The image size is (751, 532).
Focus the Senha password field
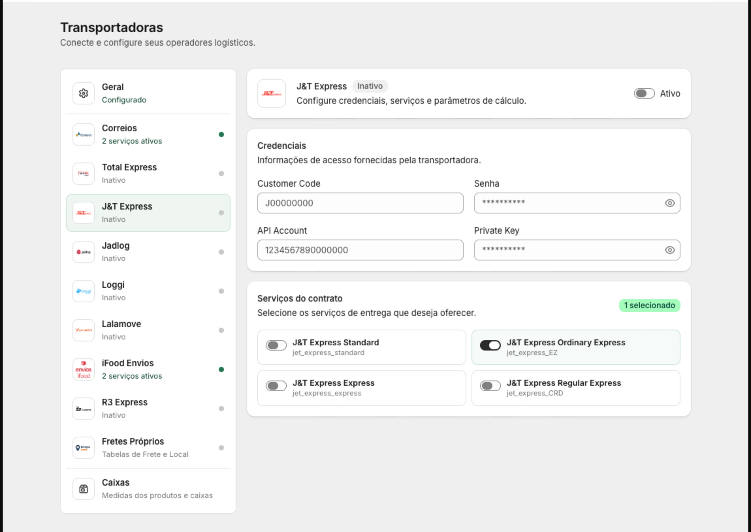pyautogui.click(x=577, y=203)
